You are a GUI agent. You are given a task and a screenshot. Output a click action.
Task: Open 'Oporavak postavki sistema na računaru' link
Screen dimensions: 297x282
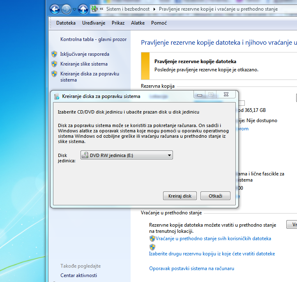click(192, 268)
